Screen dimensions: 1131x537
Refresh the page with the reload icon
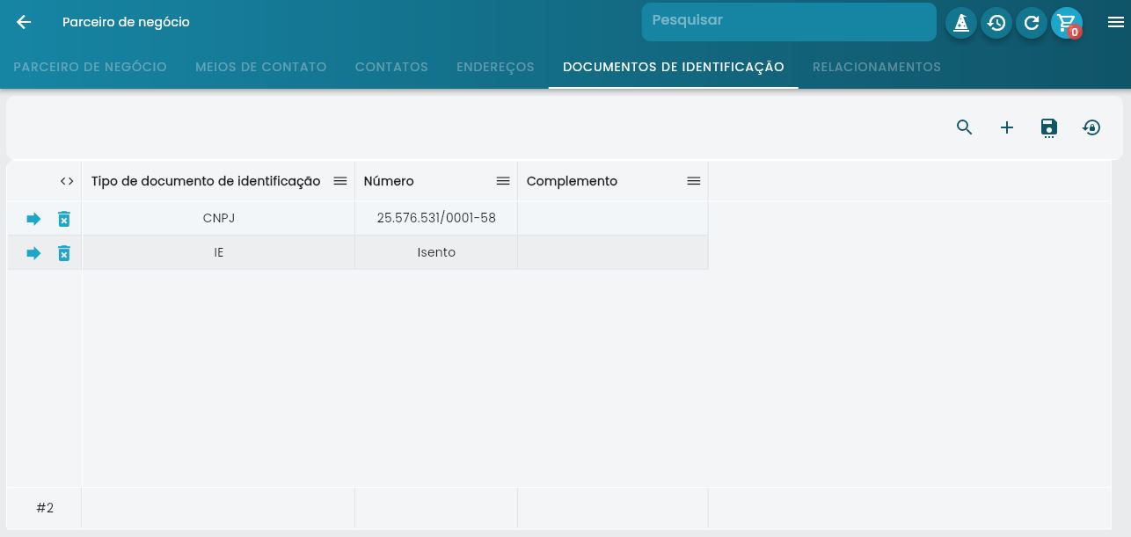coord(1032,23)
